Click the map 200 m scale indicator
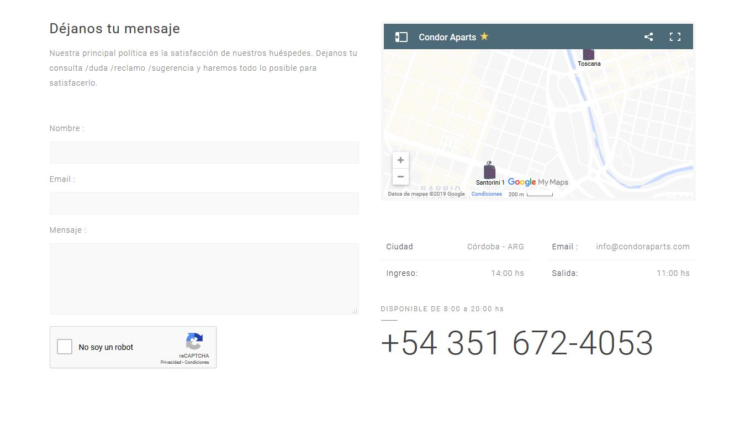 click(530, 195)
